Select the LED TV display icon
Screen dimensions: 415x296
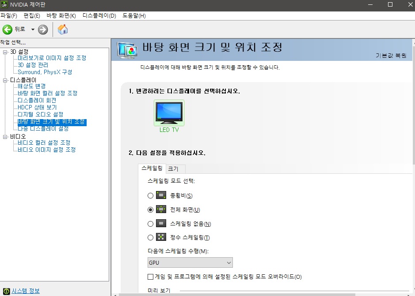point(169,113)
